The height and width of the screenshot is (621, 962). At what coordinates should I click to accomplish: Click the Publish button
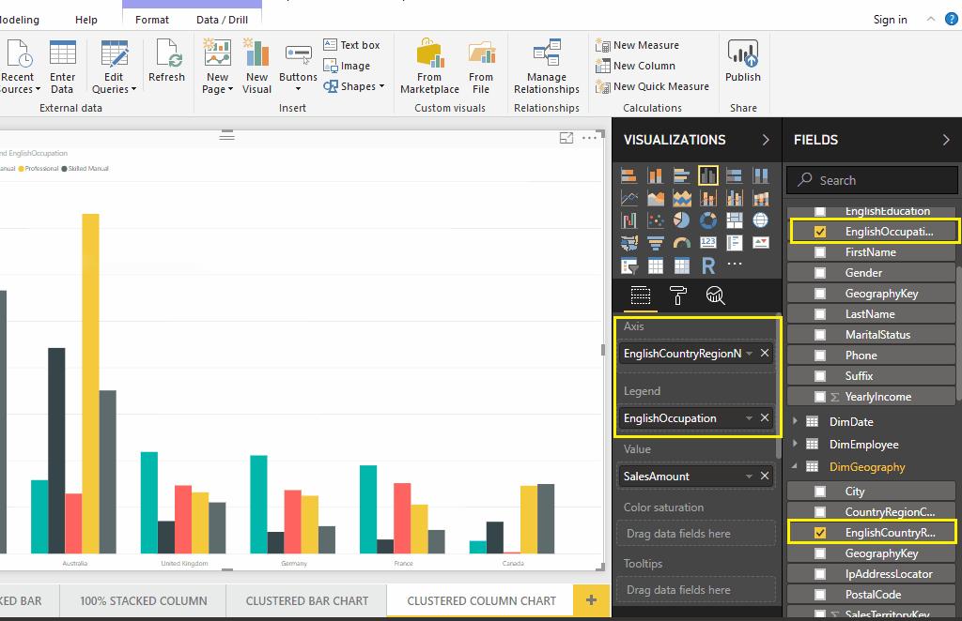click(743, 61)
